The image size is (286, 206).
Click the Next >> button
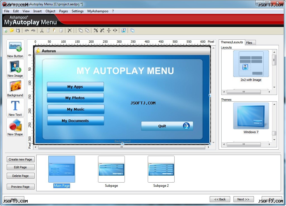(243, 199)
